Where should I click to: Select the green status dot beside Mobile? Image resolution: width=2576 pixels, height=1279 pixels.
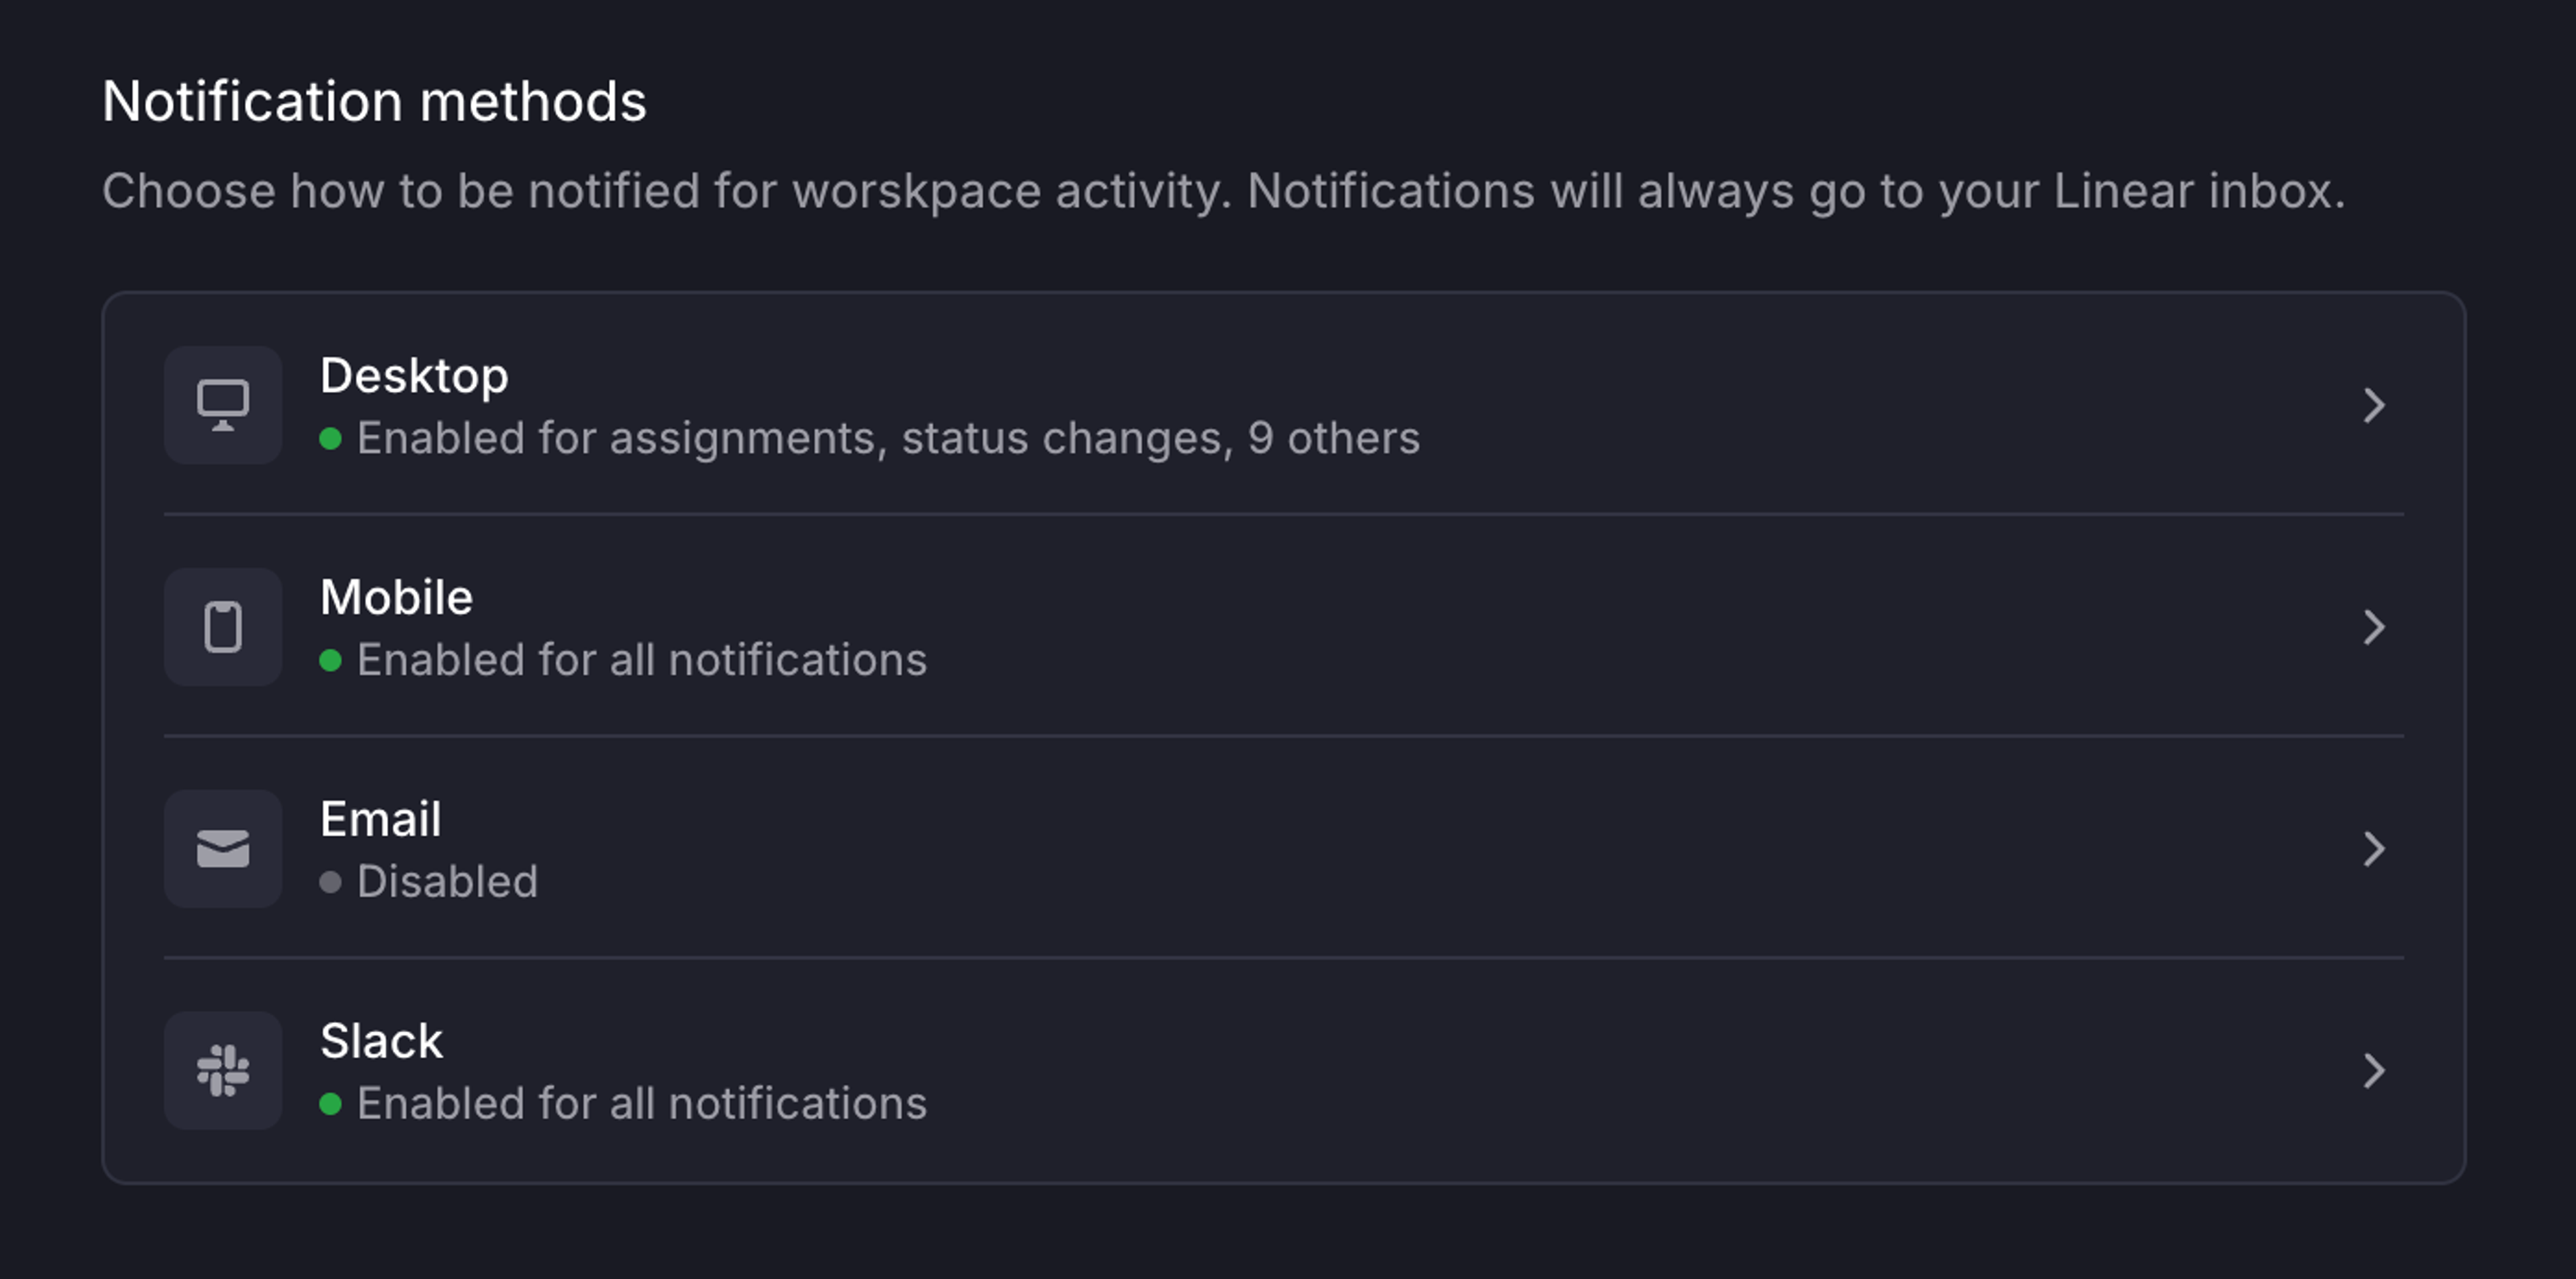click(x=333, y=661)
